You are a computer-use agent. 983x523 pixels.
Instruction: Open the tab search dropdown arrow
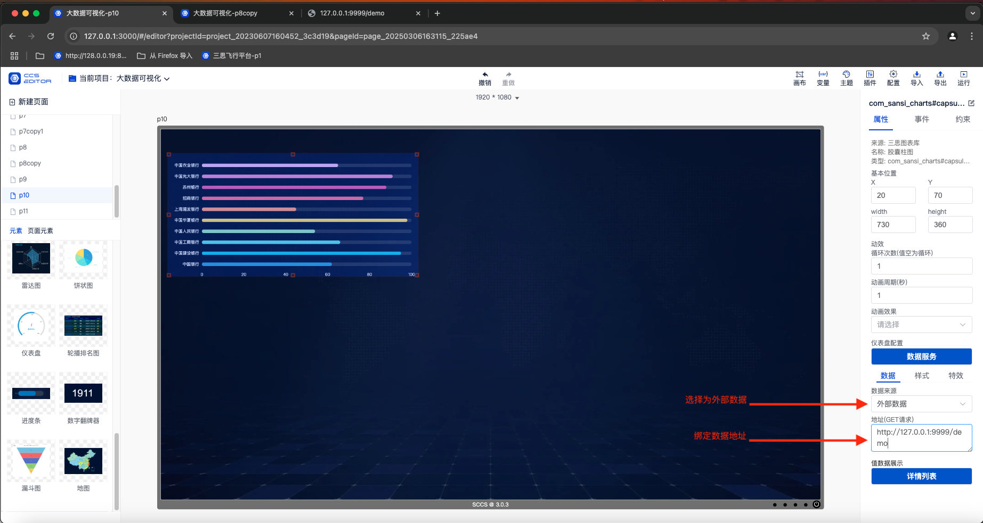(973, 13)
